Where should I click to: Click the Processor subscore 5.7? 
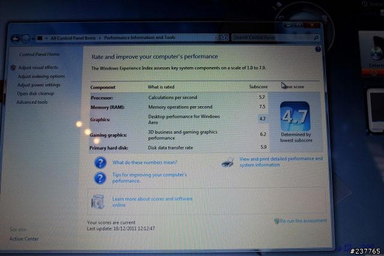coord(262,97)
